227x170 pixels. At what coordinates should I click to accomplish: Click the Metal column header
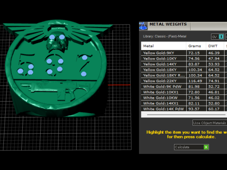(x=164, y=46)
